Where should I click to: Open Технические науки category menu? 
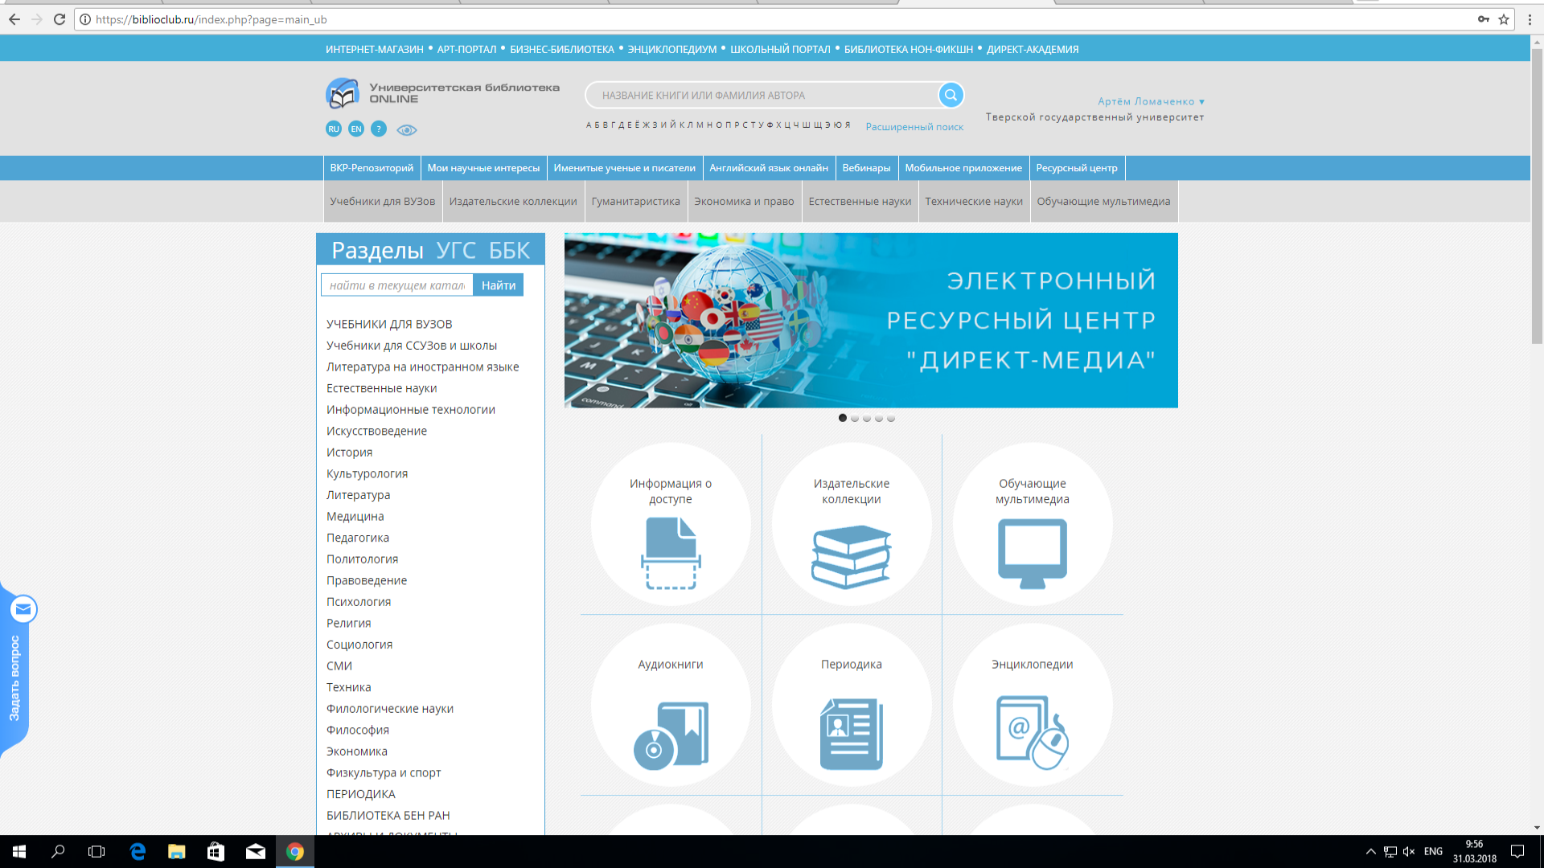(x=973, y=202)
